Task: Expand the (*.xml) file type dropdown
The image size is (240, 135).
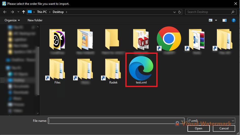Action: tap(211, 121)
